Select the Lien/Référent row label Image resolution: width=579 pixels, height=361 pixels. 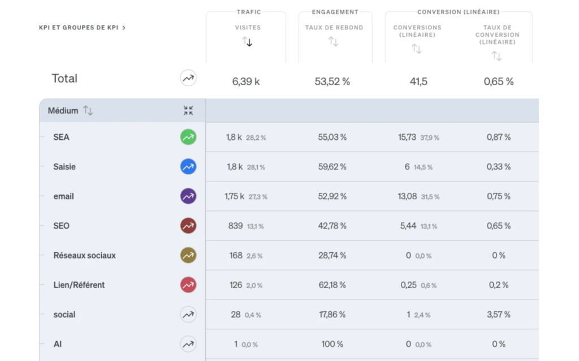[79, 285]
